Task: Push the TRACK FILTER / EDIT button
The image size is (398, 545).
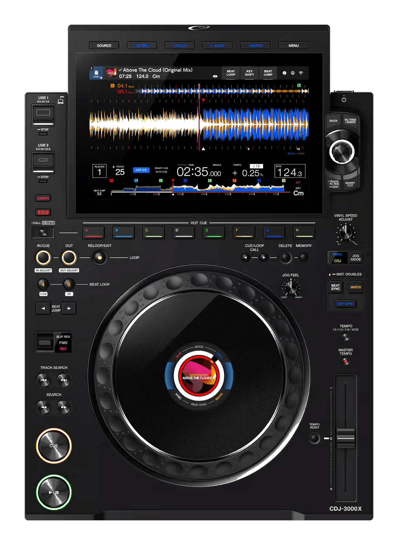Action: coord(334,184)
